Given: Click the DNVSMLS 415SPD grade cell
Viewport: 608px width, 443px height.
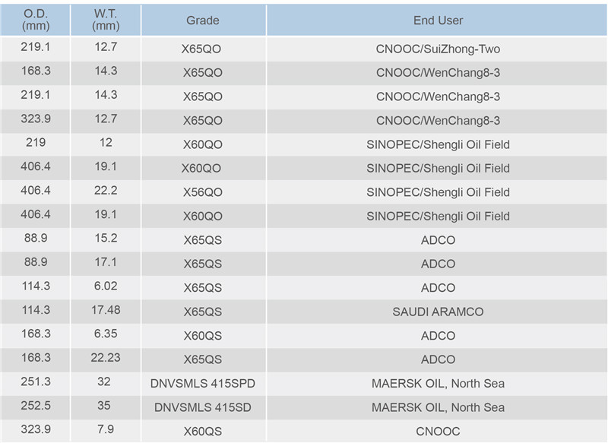Looking at the screenshot, I should point(204,384).
